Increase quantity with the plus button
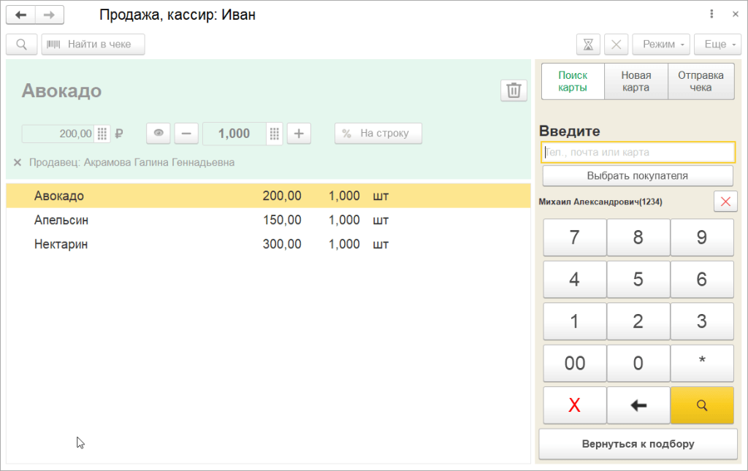Image resolution: width=748 pixels, height=471 pixels. (x=299, y=134)
